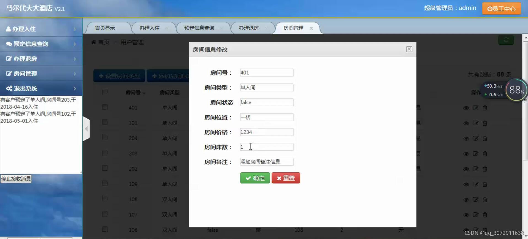Remove room 204 using trash icon
The image size is (528, 239).
point(485,138)
